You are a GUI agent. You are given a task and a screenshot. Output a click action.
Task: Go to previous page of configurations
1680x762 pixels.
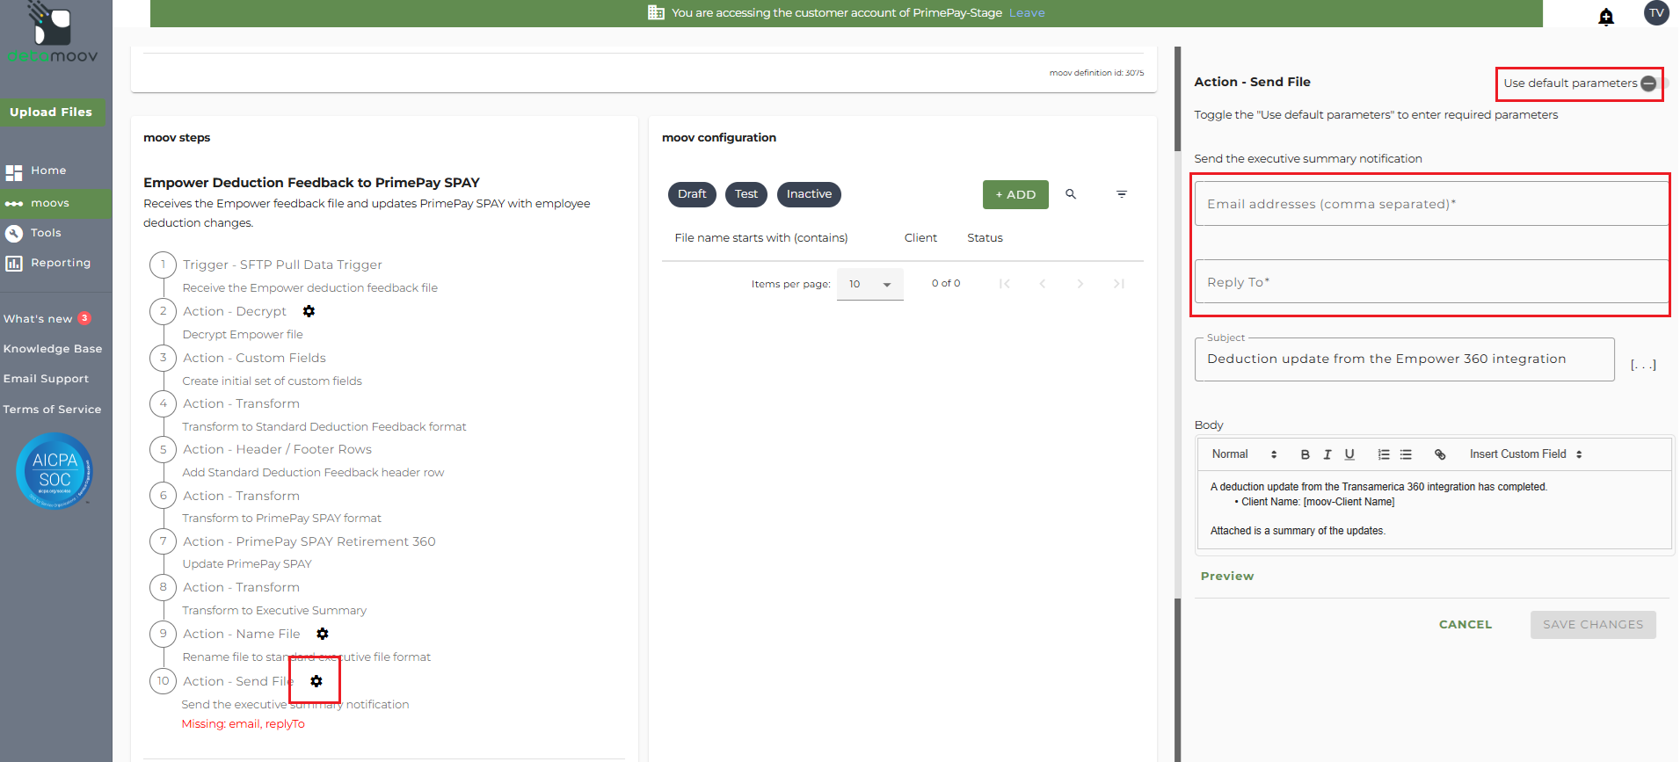tap(1043, 284)
